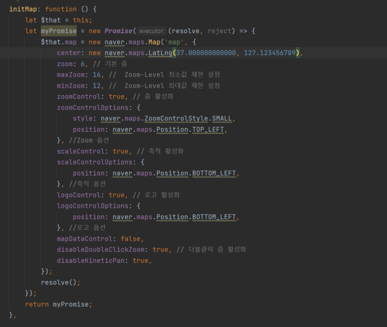Click the return keyword
Screen dimensions: 387x327
coord(37,304)
